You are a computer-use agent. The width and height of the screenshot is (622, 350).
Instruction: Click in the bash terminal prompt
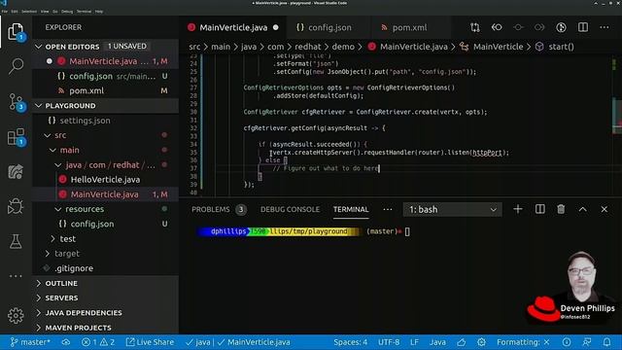tap(407, 231)
